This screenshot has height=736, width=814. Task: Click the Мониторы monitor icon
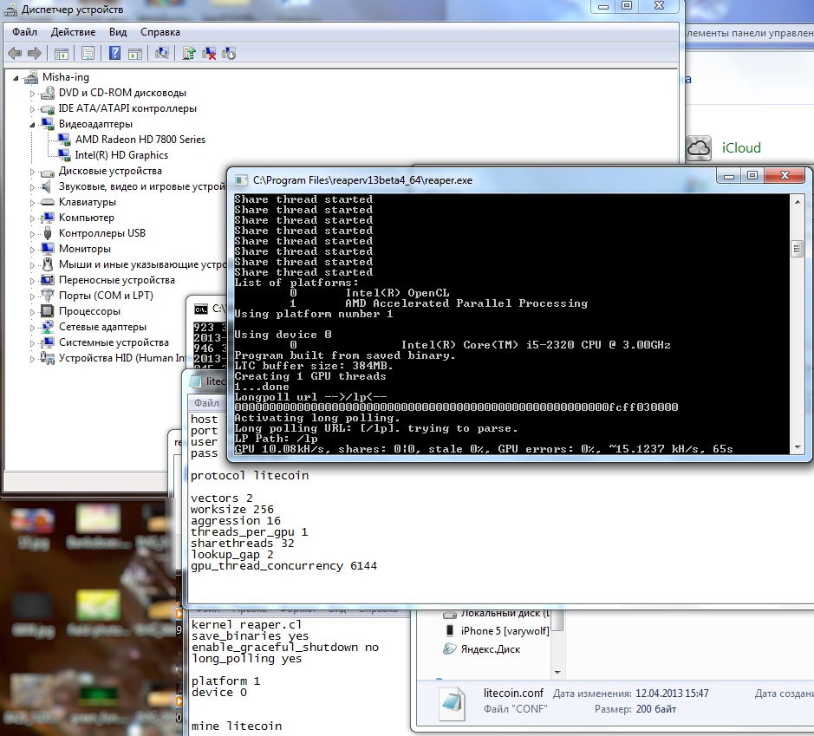point(47,249)
